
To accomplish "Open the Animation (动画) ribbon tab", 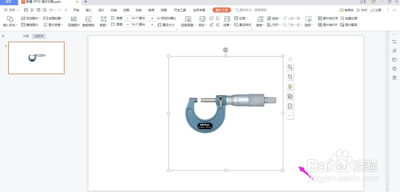I will [126, 10].
